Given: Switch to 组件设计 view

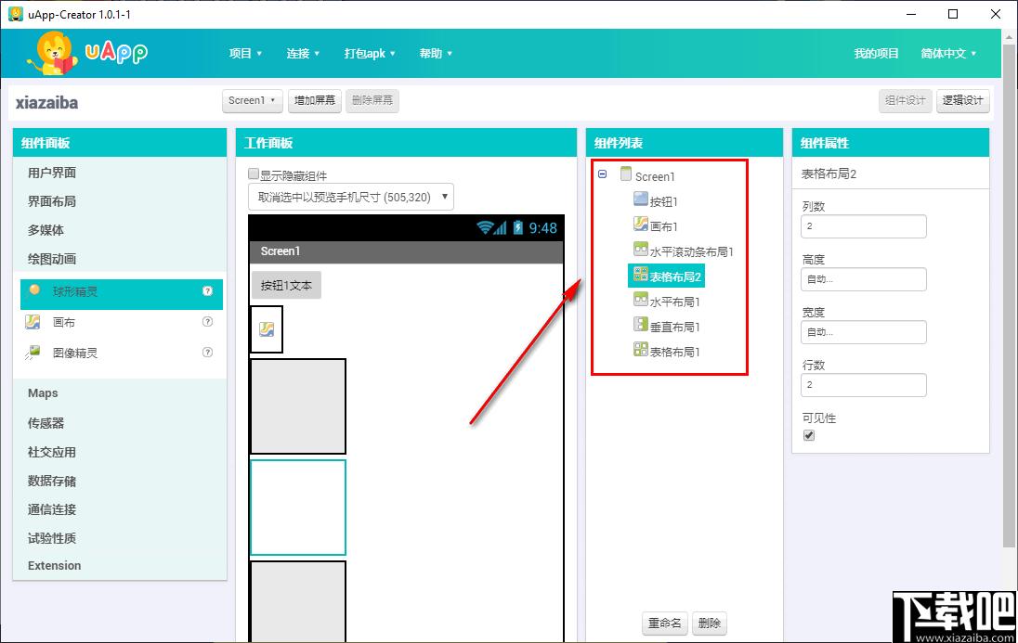Looking at the screenshot, I should [x=905, y=100].
